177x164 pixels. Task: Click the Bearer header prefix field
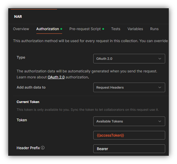pyautogui.click(x=129, y=149)
